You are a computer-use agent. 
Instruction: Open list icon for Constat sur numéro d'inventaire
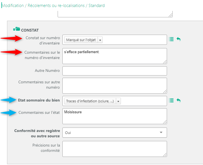[x=171, y=39]
